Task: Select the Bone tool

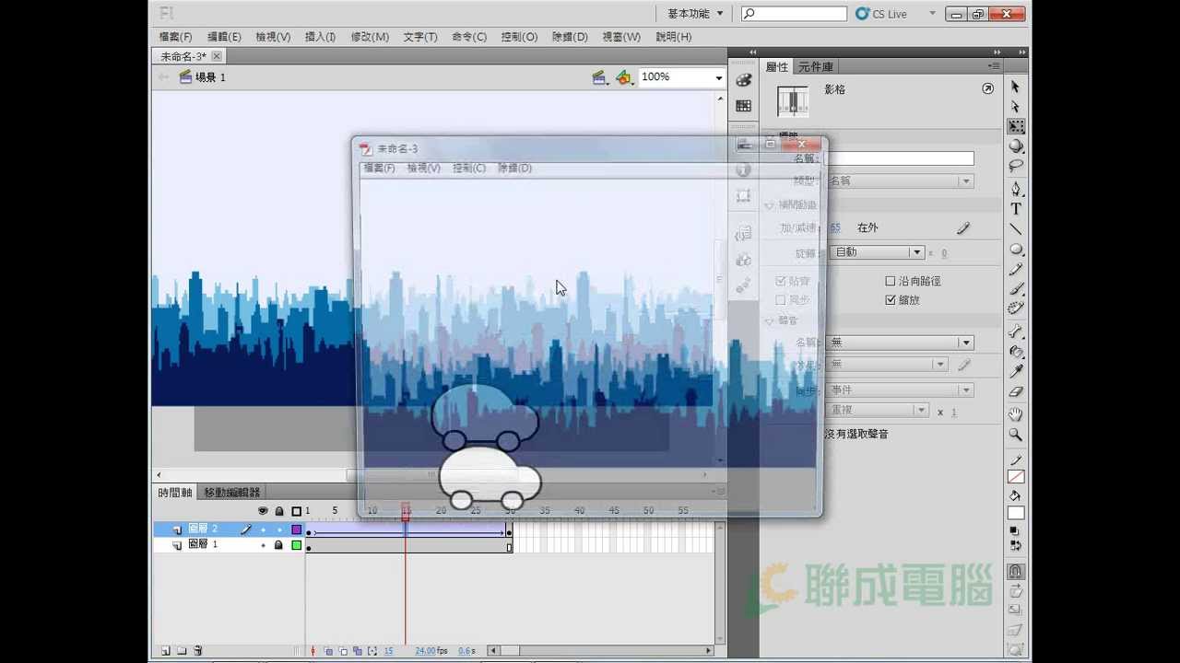Action: [x=1015, y=331]
